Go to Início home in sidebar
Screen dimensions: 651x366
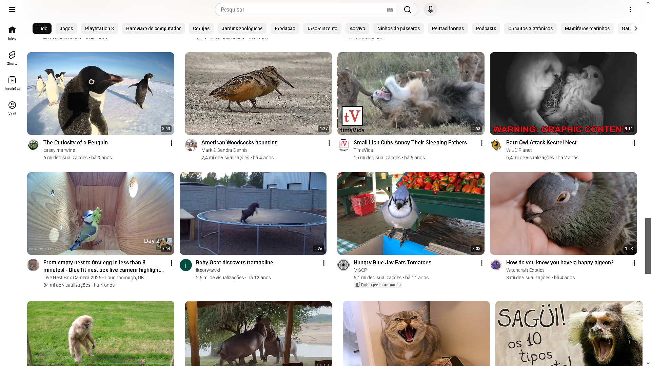point(12,33)
